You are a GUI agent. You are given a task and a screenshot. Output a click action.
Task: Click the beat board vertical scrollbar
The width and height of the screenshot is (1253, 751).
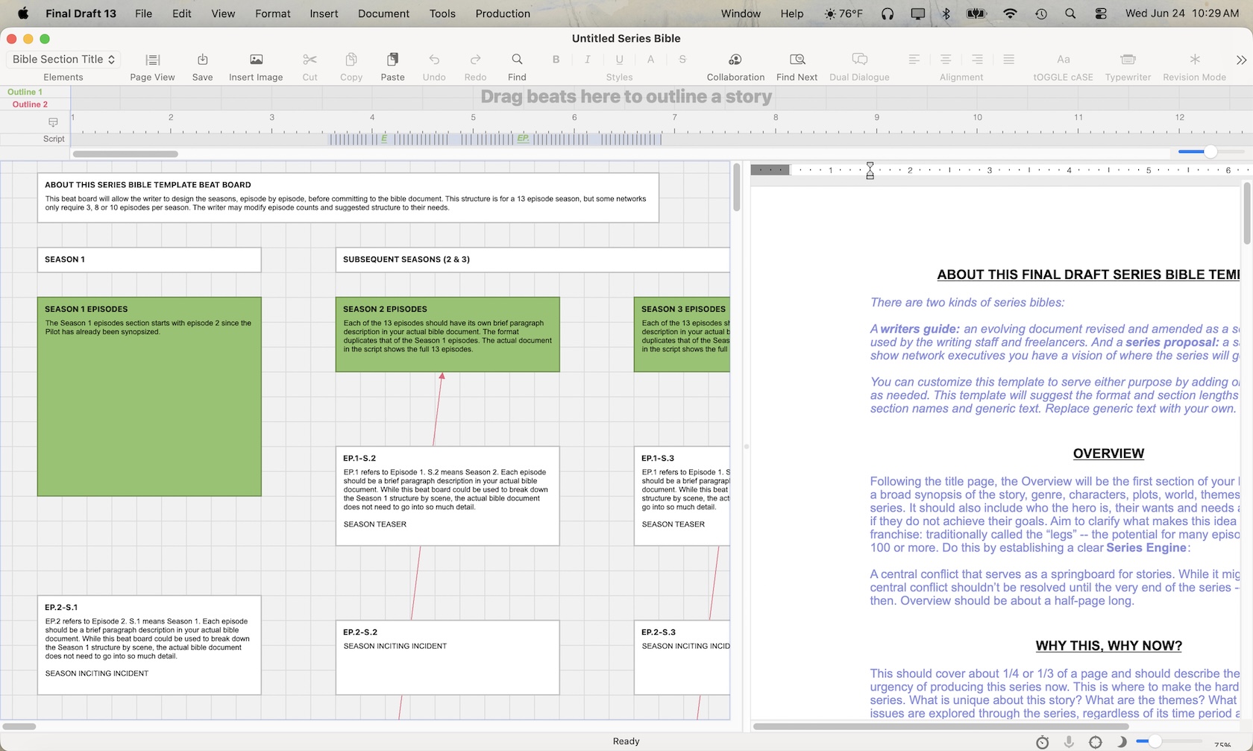(x=737, y=188)
